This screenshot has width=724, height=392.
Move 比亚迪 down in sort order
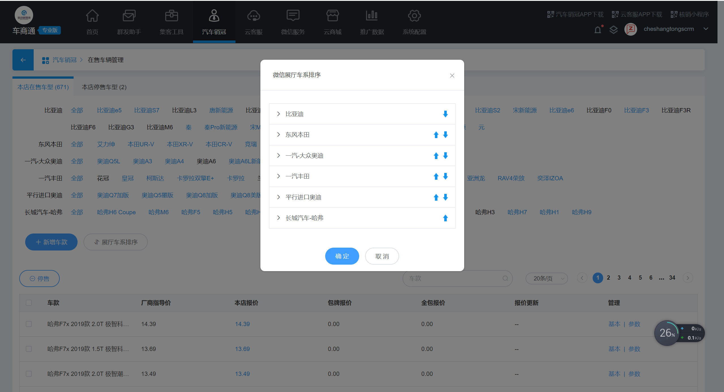(445, 114)
